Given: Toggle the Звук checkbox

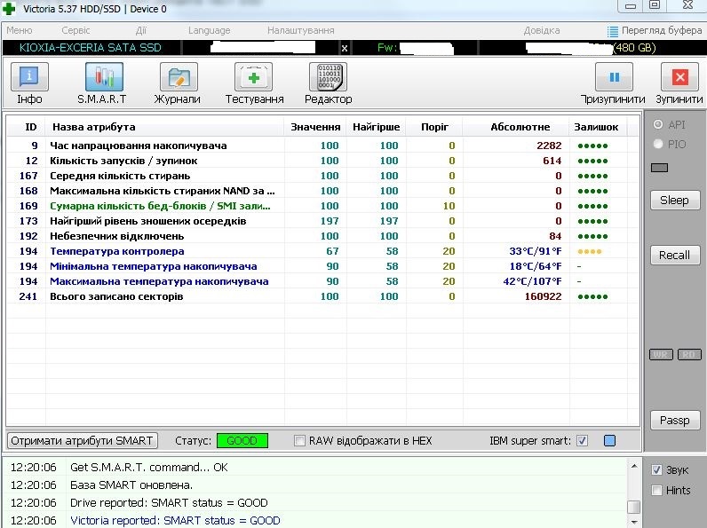Looking at the screenshot, I should [656, 470].
